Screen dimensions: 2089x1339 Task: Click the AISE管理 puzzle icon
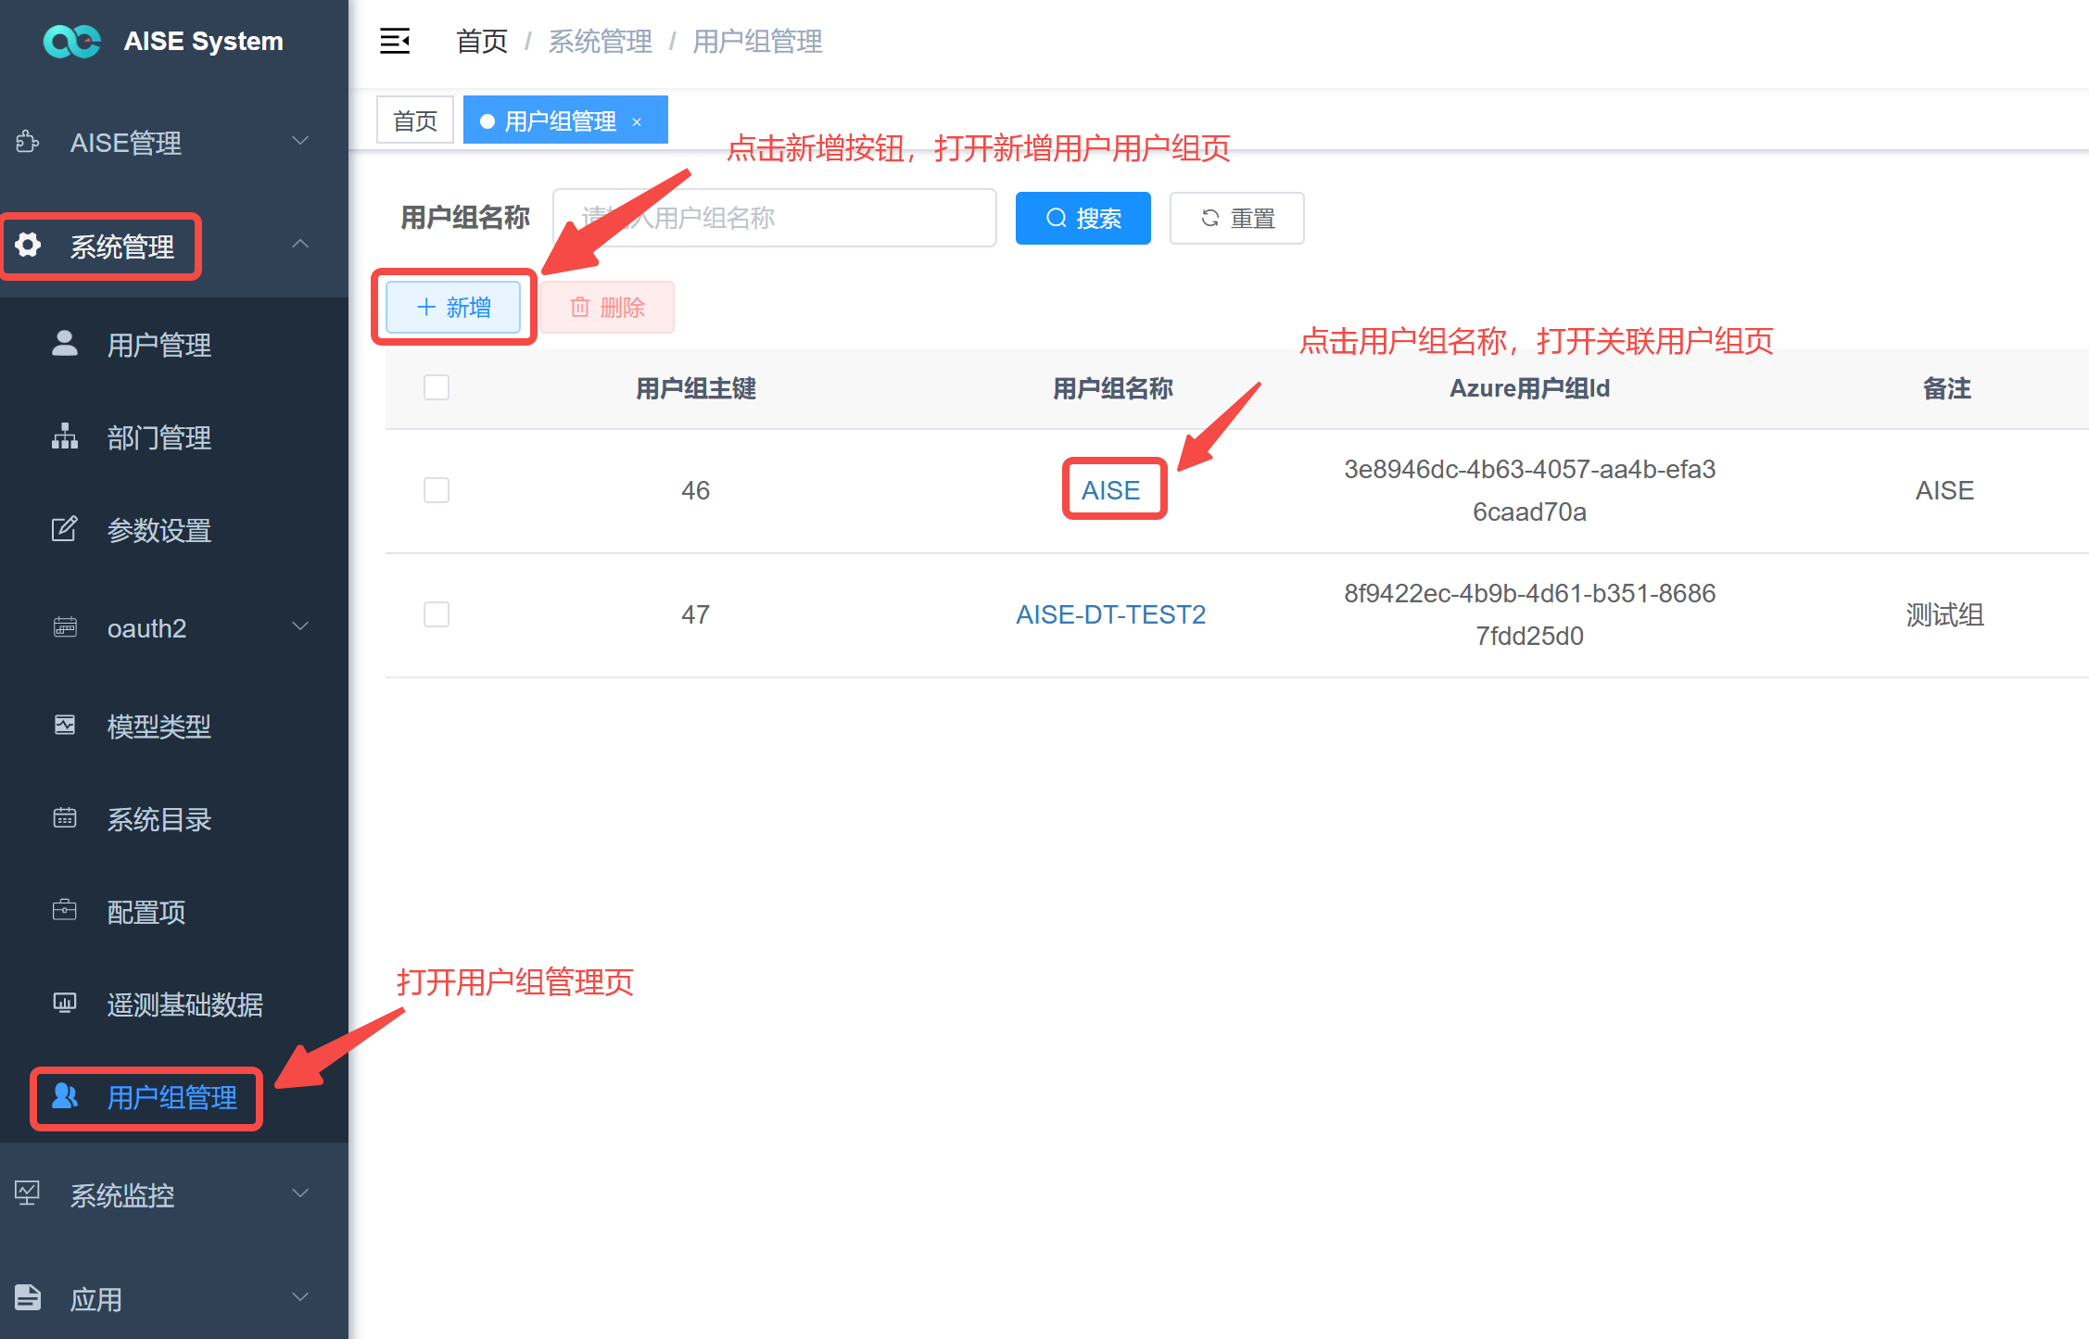pyautogui.click(x=28, y=142)
